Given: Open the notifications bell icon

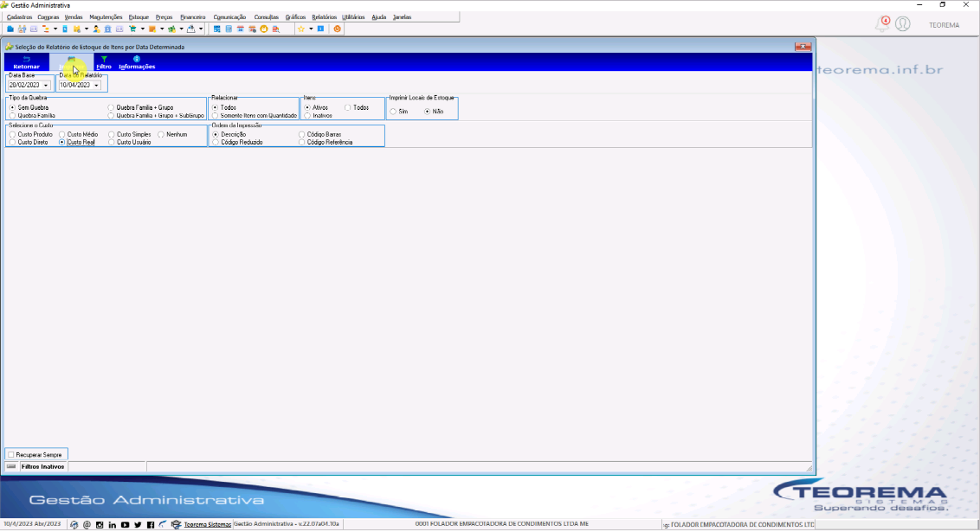Looking at the screenshot, I should tap(882, 24).
